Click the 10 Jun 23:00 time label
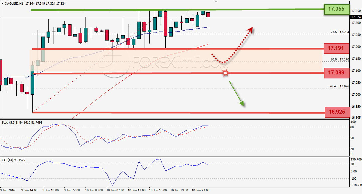This screenshot has height=194, width=362. click(x=200, y=190)
